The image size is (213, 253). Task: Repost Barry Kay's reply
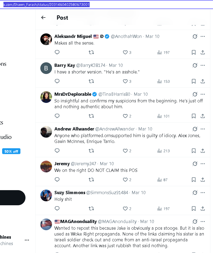click(91, 81)
